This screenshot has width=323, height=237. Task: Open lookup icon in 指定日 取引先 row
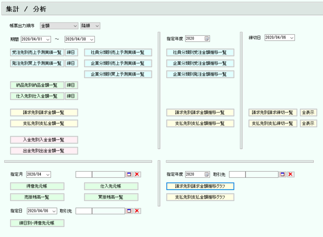click(x=129, y=211)
